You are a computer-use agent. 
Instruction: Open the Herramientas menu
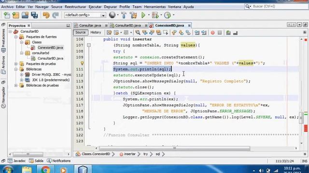[154, 7]
